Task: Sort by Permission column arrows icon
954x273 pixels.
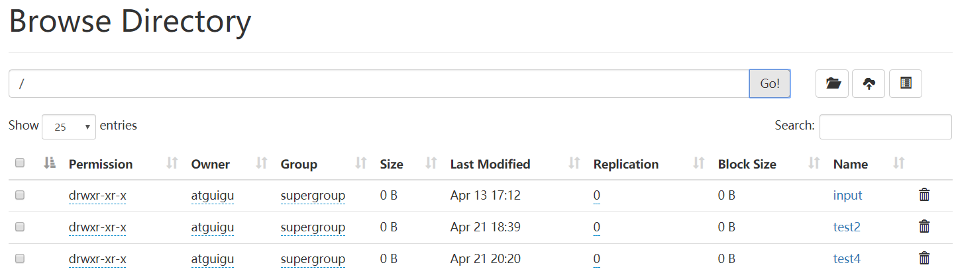Action: (x=172, y=164)
